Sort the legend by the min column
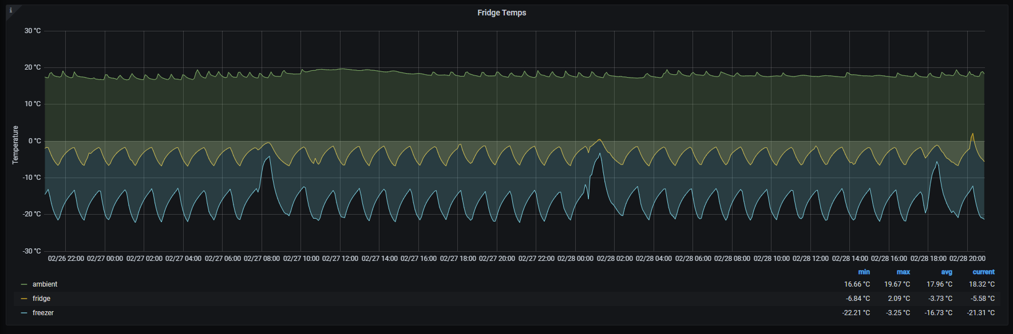Screen dimensions: 1013x334 coord(864,272)
